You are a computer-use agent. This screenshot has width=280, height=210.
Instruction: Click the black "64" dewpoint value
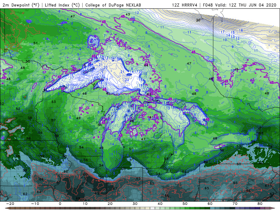(39, 192)
